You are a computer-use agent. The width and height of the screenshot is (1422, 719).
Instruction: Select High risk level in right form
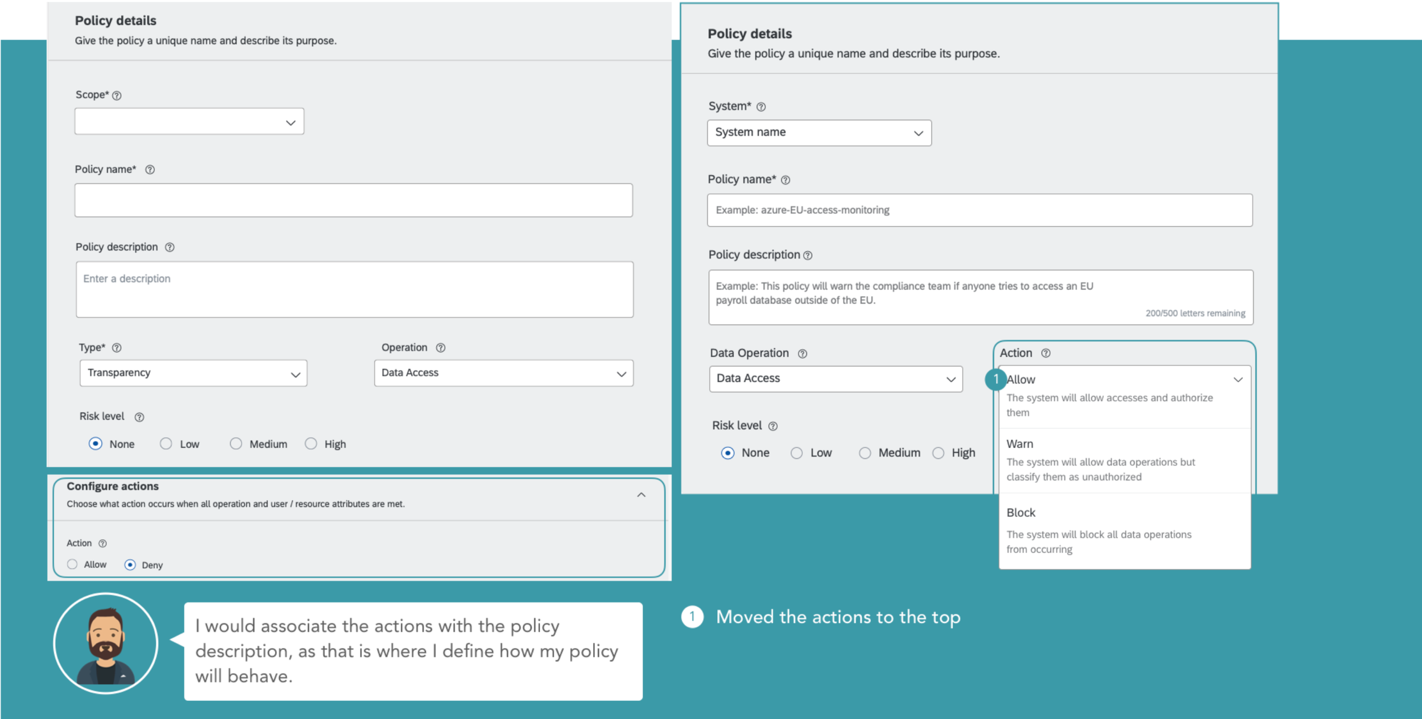click(939, 453)
